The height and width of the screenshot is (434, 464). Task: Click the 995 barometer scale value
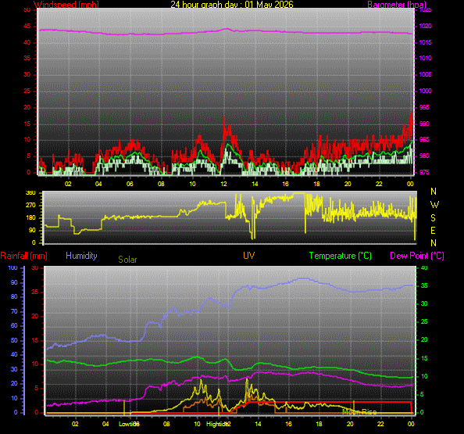(424, 107)
